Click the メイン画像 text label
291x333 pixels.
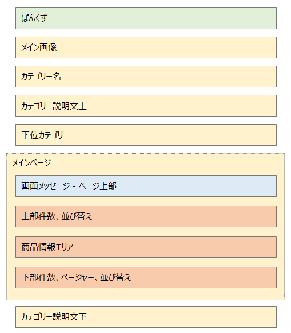click(x=39, y=47)
